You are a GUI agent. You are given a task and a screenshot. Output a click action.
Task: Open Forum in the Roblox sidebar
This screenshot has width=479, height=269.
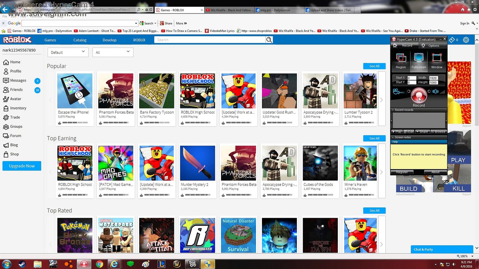click(x=12, y=136)
